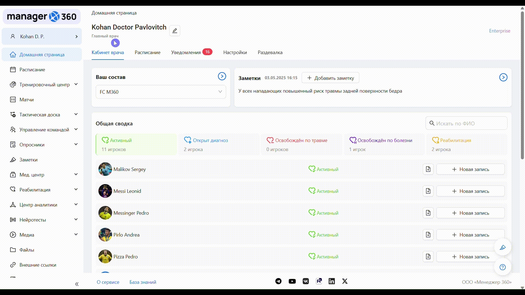Expand Тренировочный центр sidebar menu
525x295 pixels.
(x=44, y=85)
